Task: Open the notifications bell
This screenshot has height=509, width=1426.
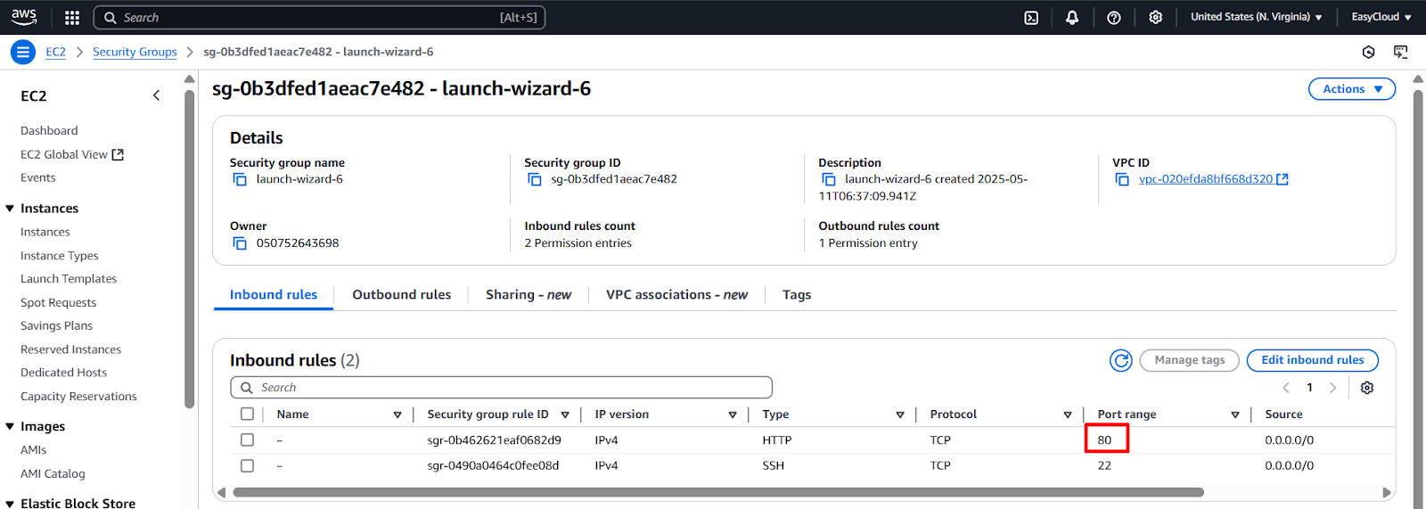Action: pos(1072,17)
